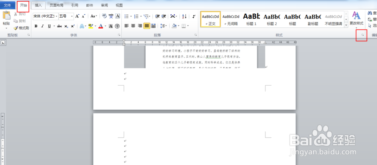Sort text with the A-Z sort icon
This screenshot has height=165, width=377.
tap(184, 16)
